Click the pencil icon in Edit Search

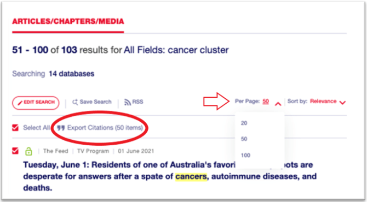tap(20, 103)
